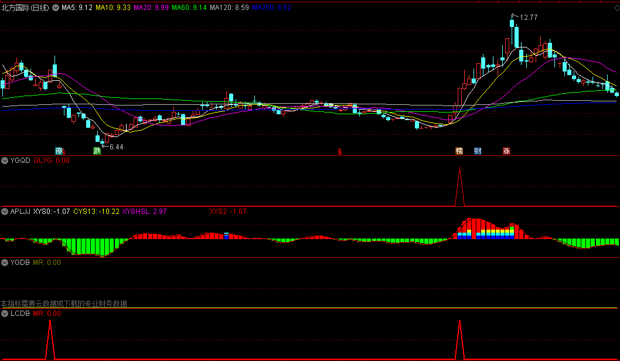
Task: Click the YGDB MR: 0.00 value
Action: [x=47, y=263]
